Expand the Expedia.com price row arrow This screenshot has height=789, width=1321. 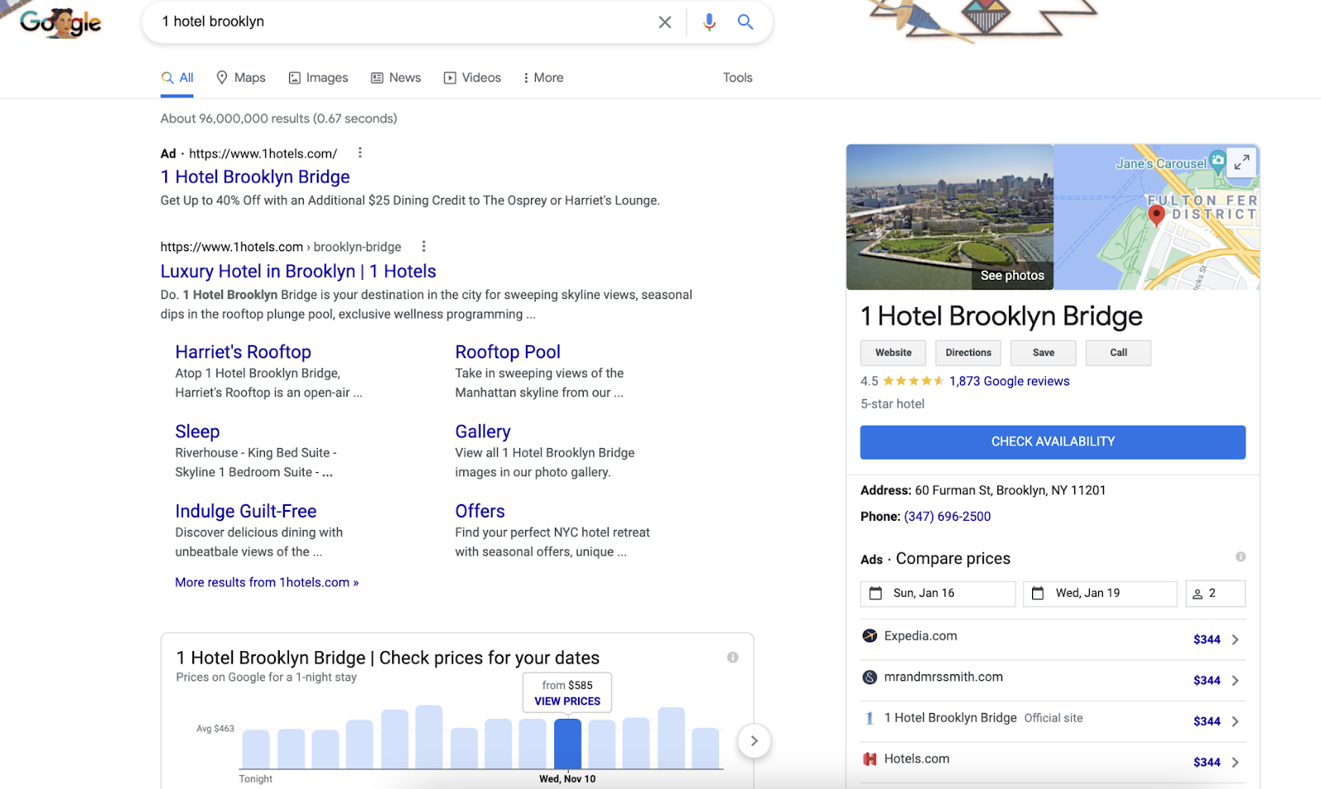[x=1235, y=640]
